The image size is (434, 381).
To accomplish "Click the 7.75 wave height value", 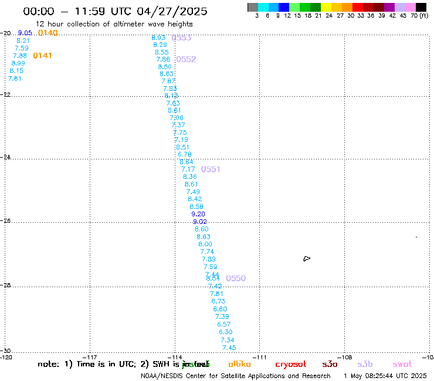I will pyautogui.click(x=180, y=133).
